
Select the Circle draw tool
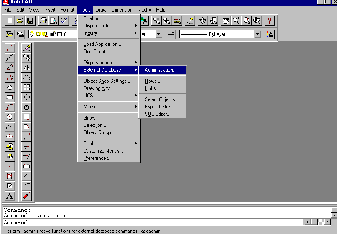[10, 117]
